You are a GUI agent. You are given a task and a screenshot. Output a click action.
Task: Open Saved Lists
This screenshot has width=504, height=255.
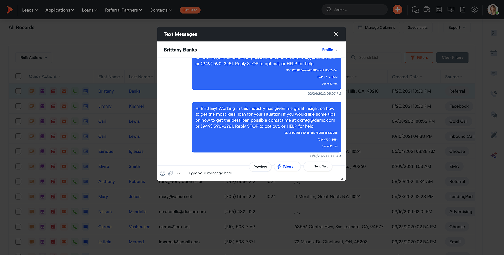click(x=417, y=28)
